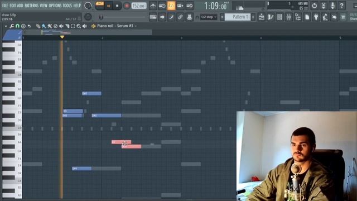Toggle the 3-2-1 recording countdown
This screenshot has height=201, width=357.
[x=171, y=6]
